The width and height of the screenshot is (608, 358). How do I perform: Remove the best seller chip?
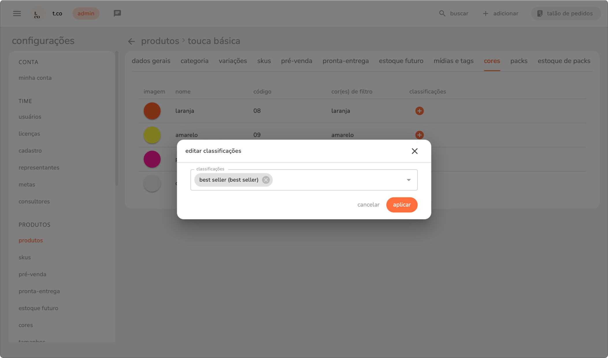pos(266,180)
